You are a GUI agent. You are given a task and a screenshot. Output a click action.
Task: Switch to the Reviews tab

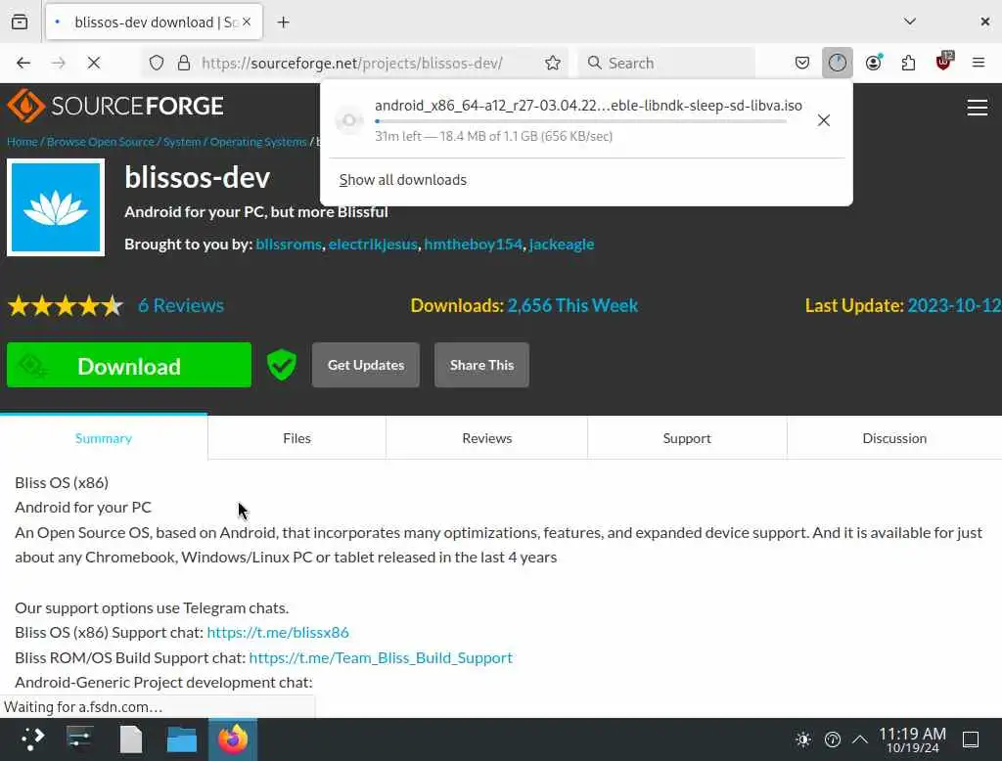487,438
